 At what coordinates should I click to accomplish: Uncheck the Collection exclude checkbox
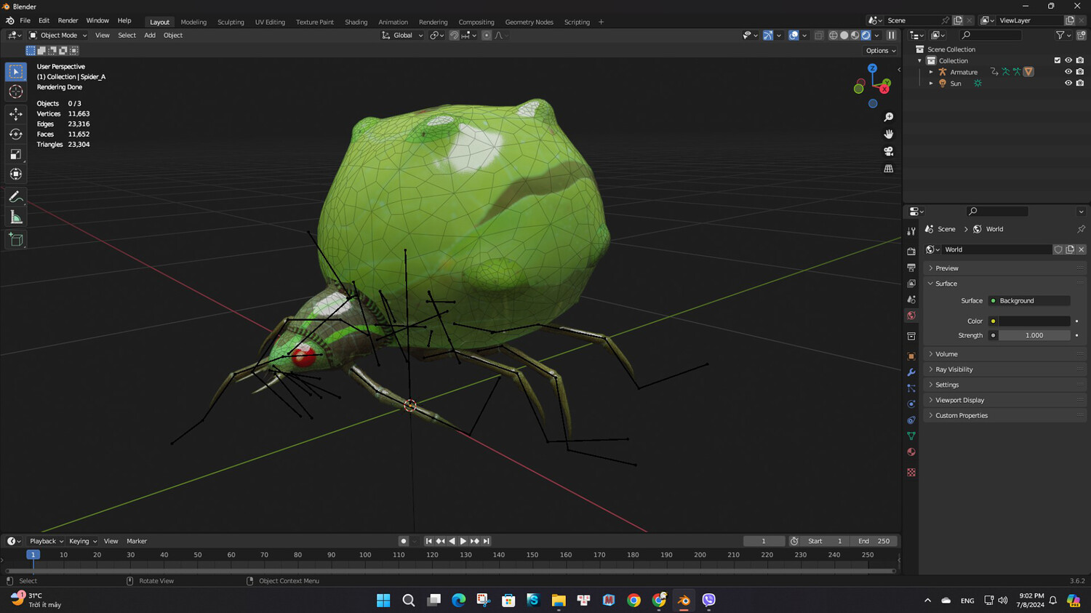[x=1057, y=60]
